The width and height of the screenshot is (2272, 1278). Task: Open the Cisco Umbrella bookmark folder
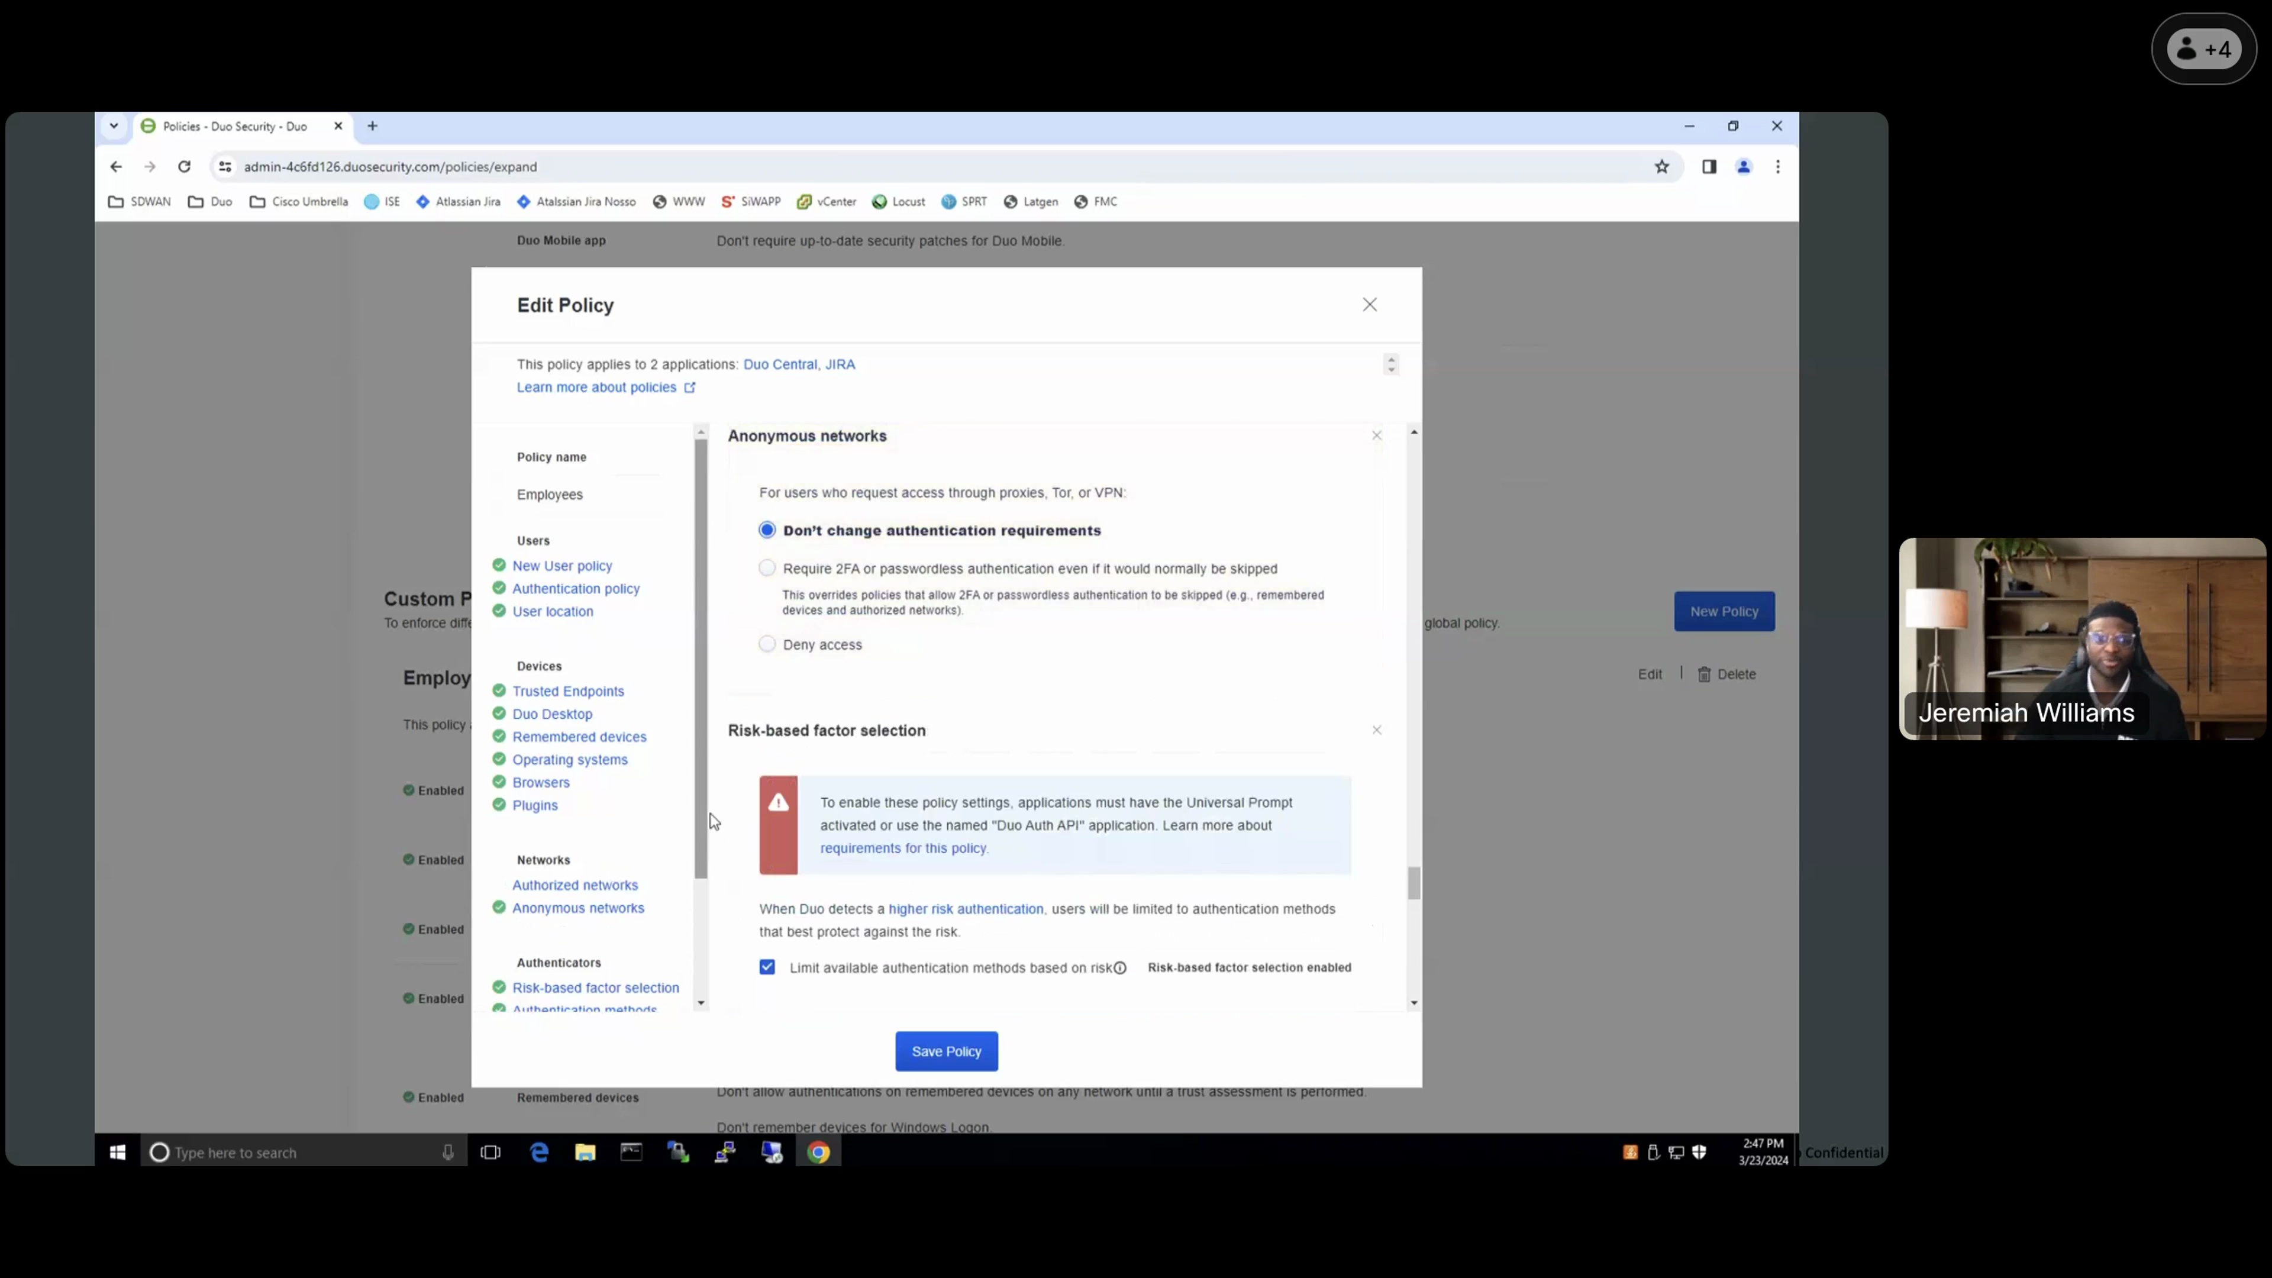299,202
